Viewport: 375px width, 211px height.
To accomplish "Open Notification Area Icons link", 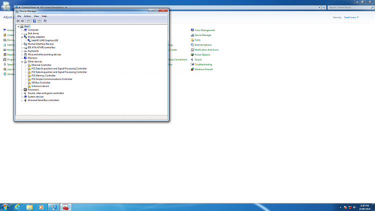I will point(206,50).
